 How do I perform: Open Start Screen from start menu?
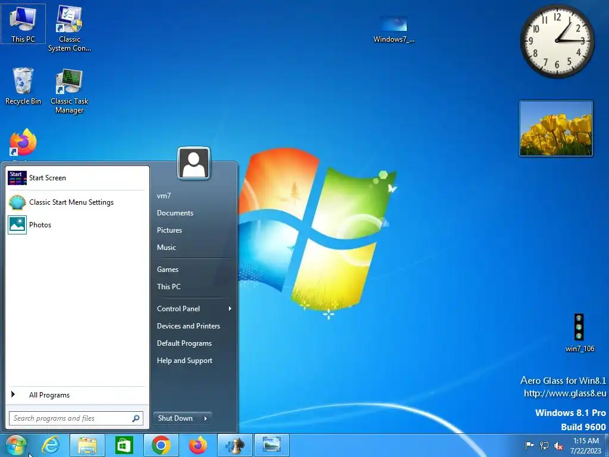coord(77,178)
